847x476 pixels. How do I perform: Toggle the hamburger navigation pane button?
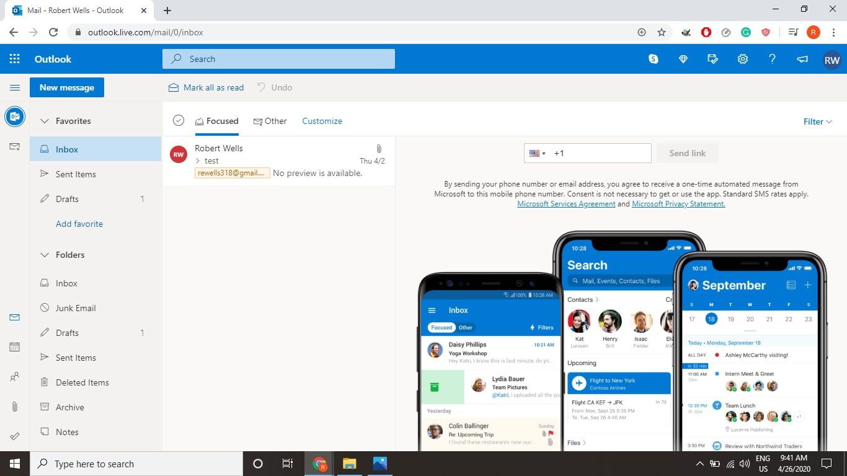[15, 87]
